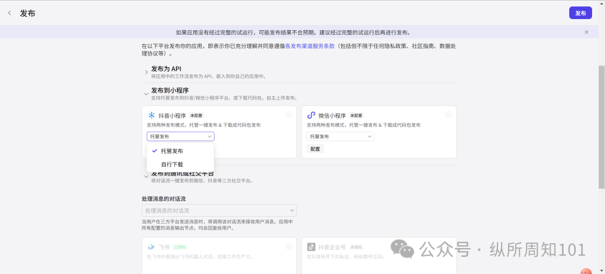Click the purple 发布 button
This screenshot has height=274, width=605.
click(x=580, y=13)
